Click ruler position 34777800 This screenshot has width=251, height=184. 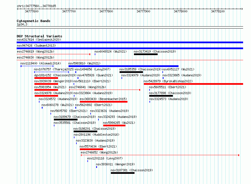106,11
